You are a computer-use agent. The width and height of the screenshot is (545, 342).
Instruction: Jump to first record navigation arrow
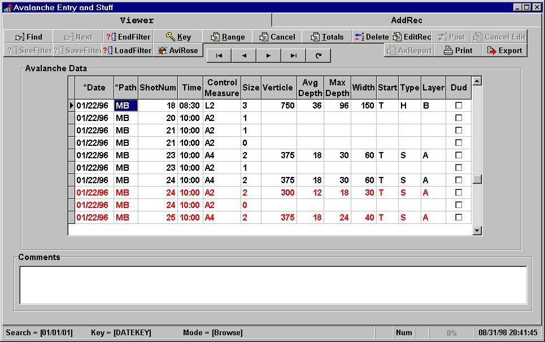pos(219,55)
